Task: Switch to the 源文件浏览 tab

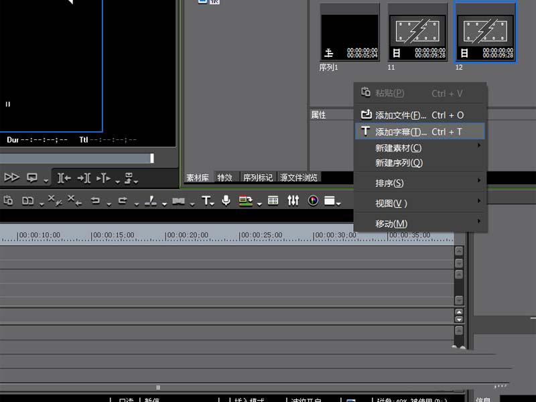Action: (x=299, y=178)
